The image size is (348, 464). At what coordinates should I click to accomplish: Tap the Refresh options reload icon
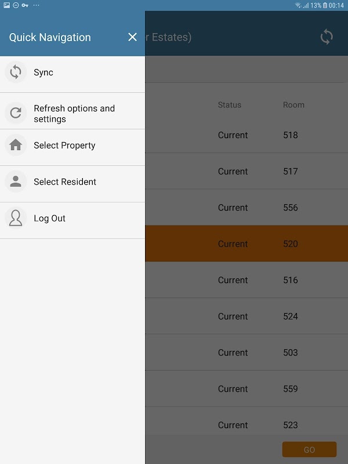tap(16, 113)
